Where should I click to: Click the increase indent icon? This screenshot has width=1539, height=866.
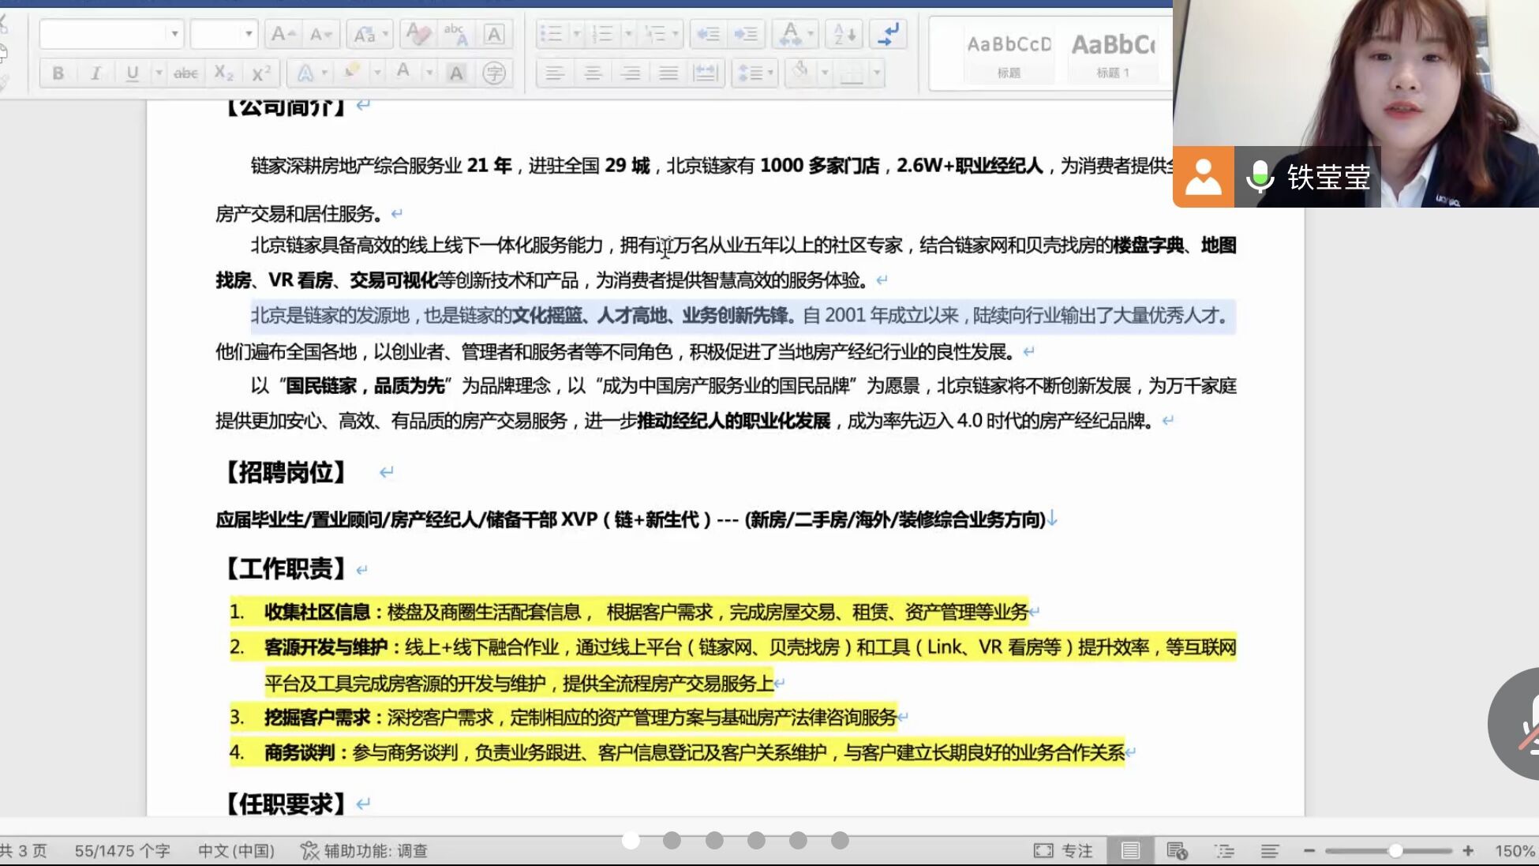[745, 34]
